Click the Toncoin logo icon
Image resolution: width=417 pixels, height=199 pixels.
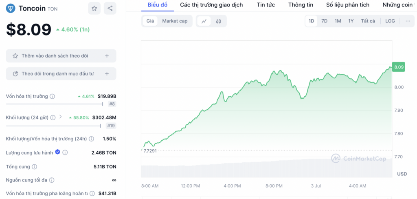coord(11,9)
